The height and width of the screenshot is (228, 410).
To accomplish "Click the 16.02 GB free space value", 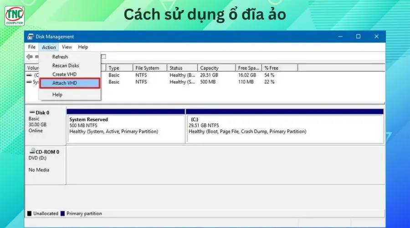I will click(247, 75).
